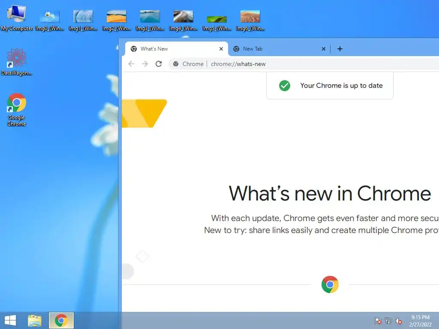Viewport: 439px width, 329px height.
Task: Open the My Computer desktop icon
Action: click(x=17, y=18)
